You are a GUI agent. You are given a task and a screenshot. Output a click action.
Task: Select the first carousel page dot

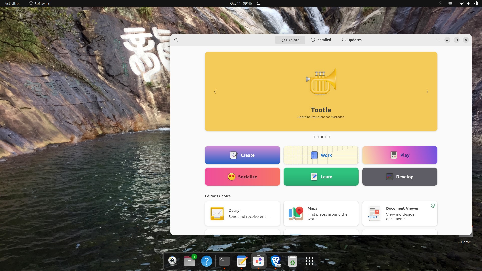coord(314,137)
